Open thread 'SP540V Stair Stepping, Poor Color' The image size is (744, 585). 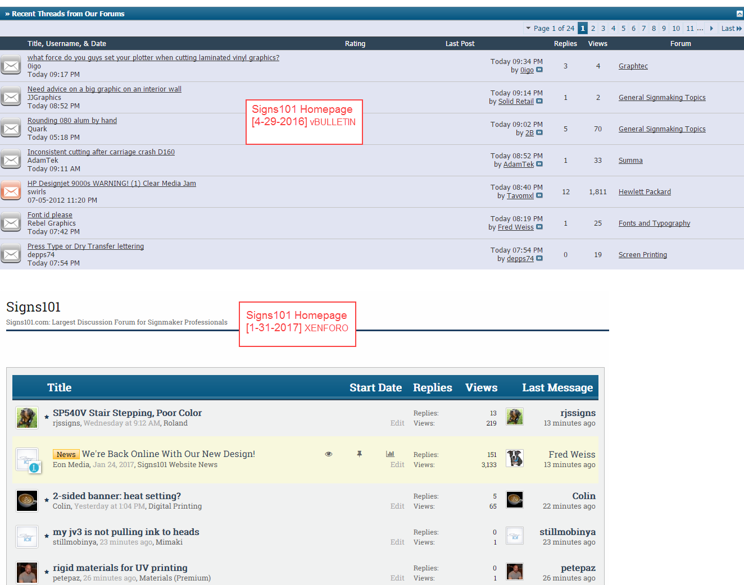click(x=127, y=413)
